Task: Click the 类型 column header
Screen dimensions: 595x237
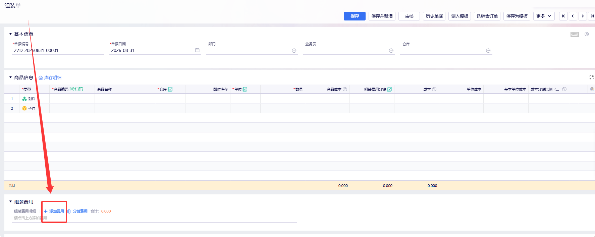Action: tap(26, 89)
